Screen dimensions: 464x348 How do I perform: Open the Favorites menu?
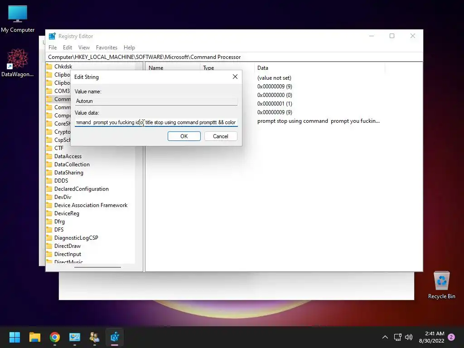(x=106, y=47)
